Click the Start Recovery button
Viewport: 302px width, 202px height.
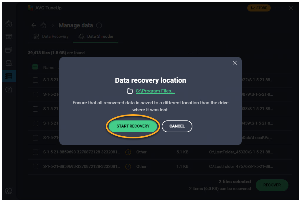[133, 126]
